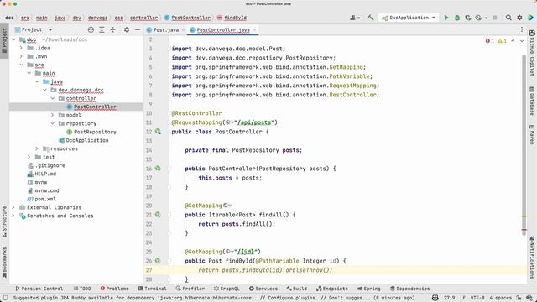Stop the running process square icon
537x302 pixels.
tap(494, 18)
